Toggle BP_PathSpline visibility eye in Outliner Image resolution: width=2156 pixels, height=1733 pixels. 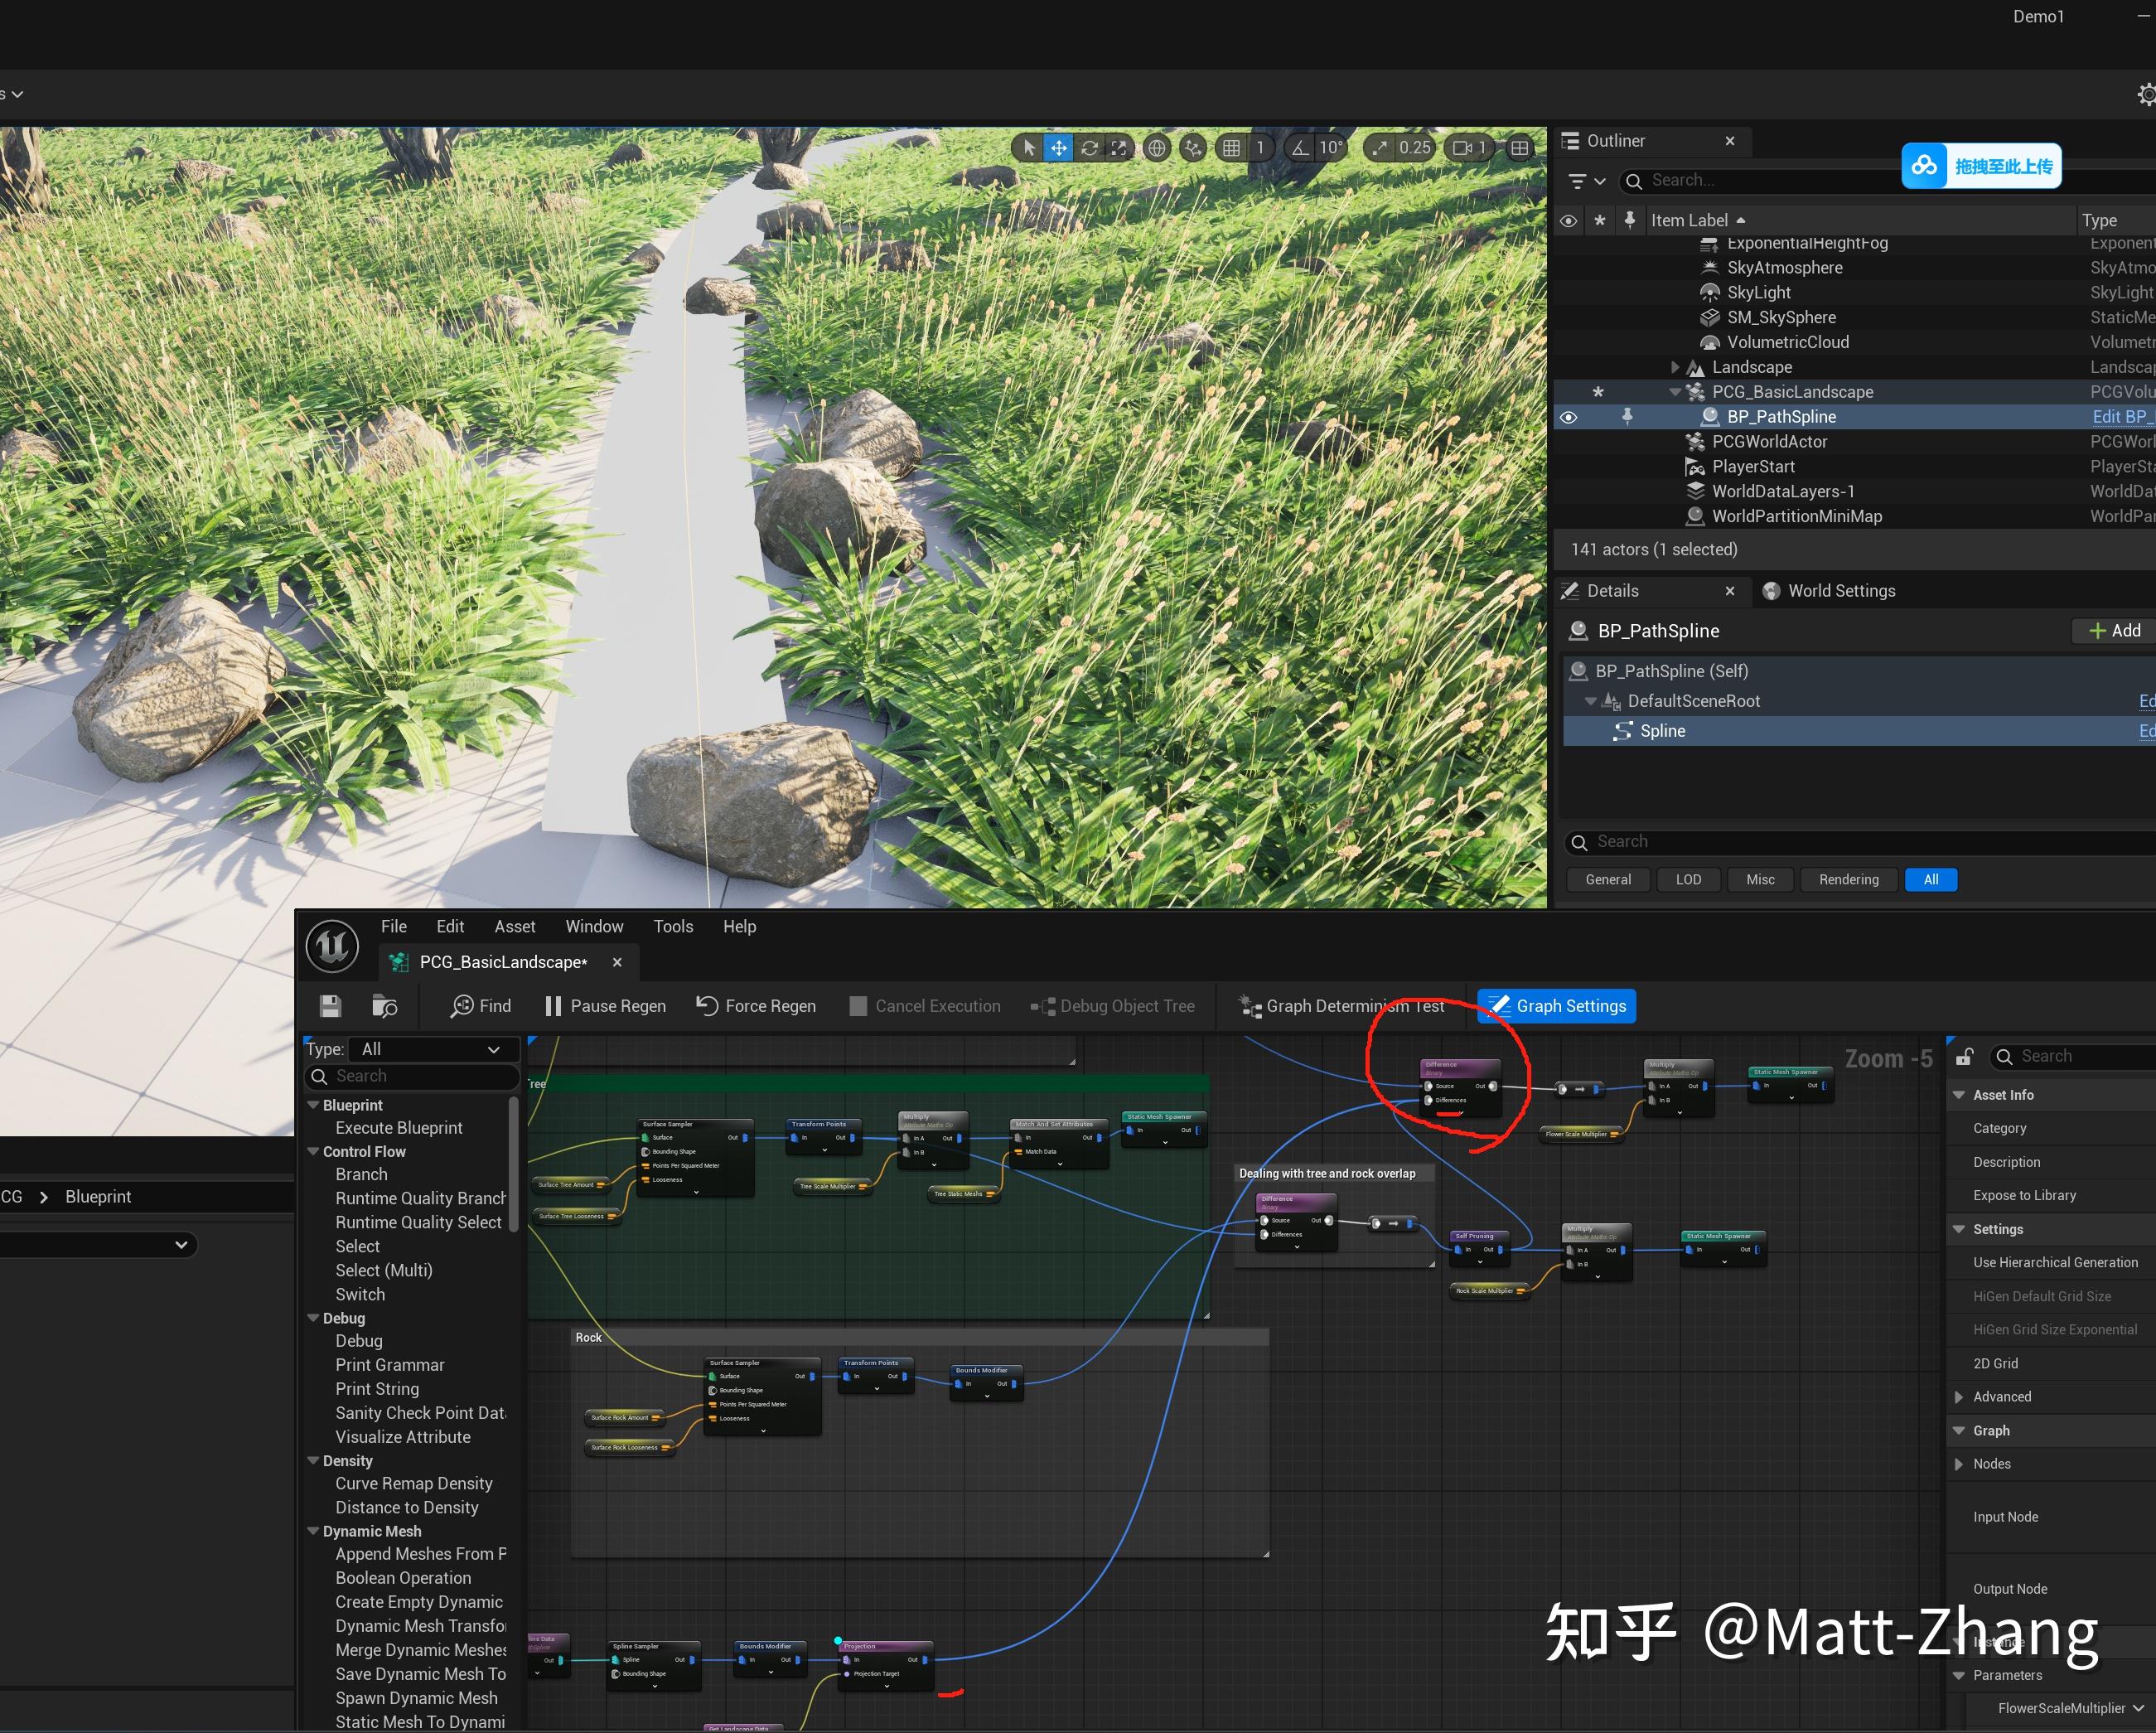[1568, 417]
